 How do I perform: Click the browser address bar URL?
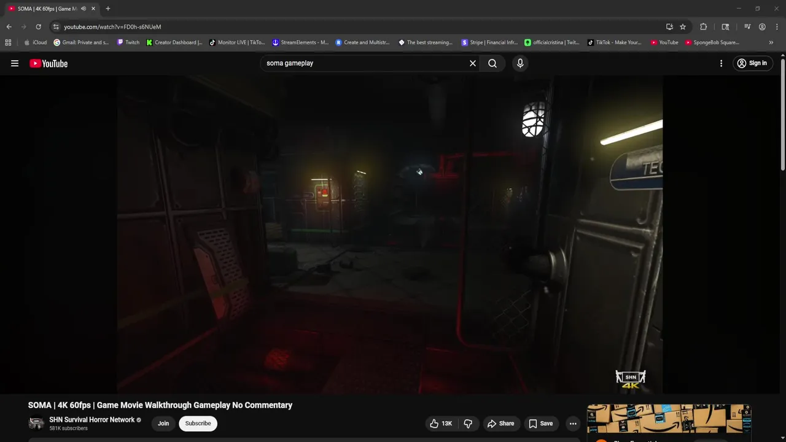(112, 27)
